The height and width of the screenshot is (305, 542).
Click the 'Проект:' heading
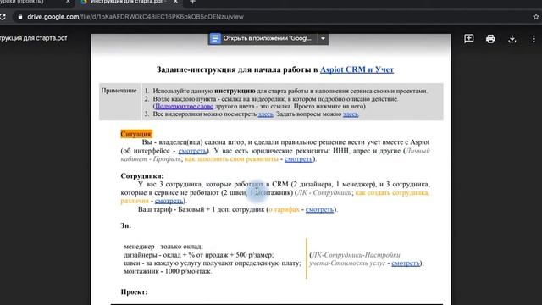tap(134, 291)
